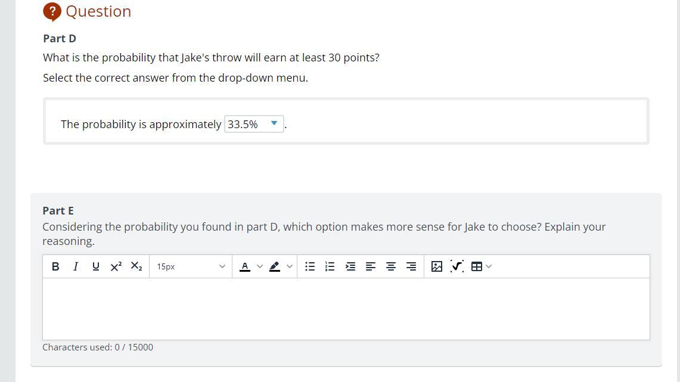Toggle bold formatting
Viewport: 680px width, 382px height.
point(55,266)
